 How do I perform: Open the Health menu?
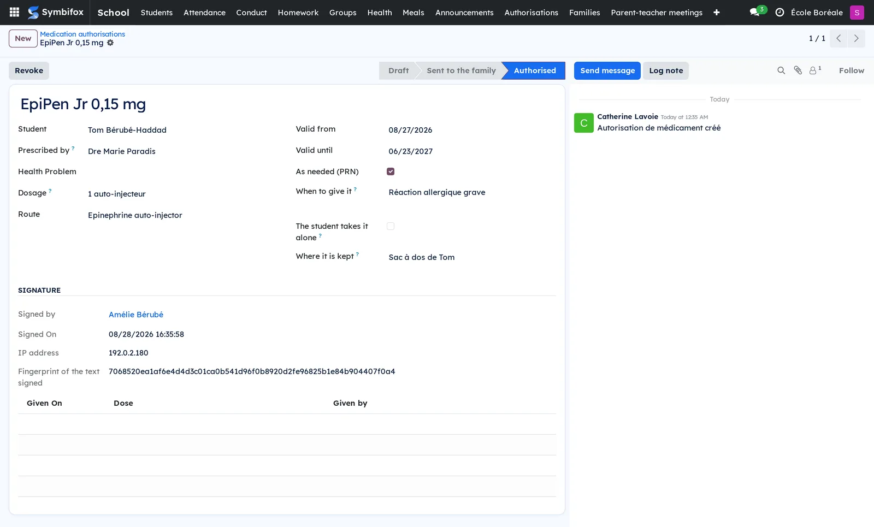(x=379, y=13)
